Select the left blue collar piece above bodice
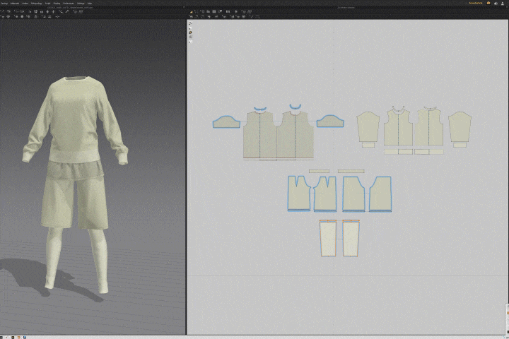The image size is (509, 339). point(260,109)
